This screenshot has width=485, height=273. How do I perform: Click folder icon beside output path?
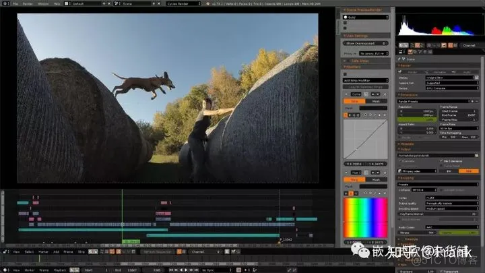[x=477, y=156]
